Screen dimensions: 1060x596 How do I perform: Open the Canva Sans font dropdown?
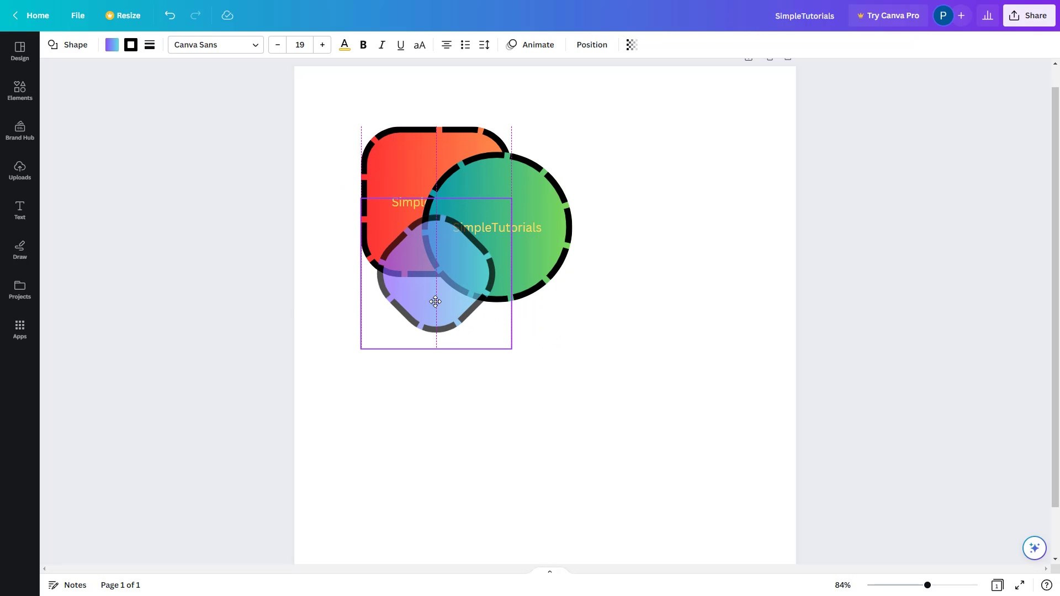point(215,45)
